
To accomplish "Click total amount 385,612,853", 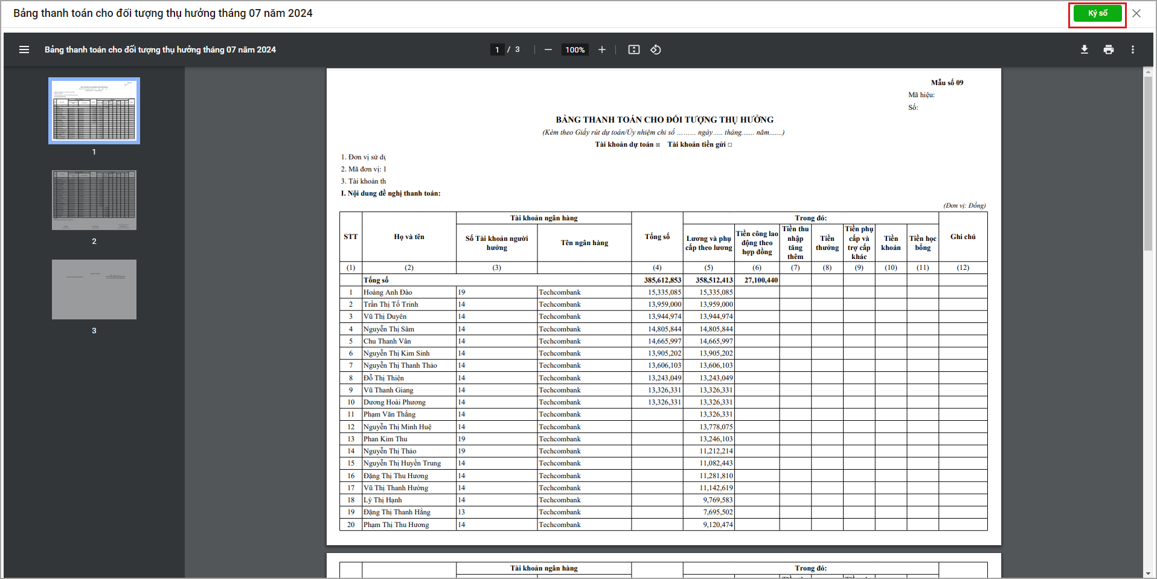I will [662, 280].
